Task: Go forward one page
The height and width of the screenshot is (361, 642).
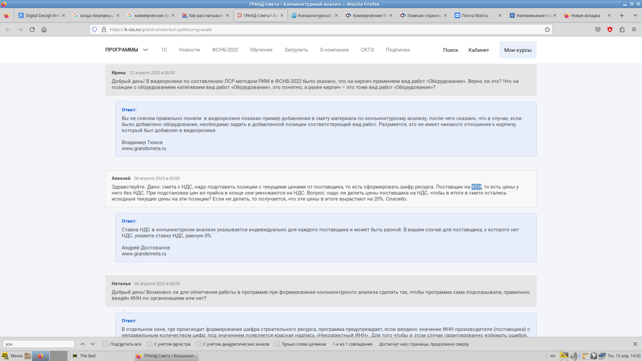Action: [20, 30]
